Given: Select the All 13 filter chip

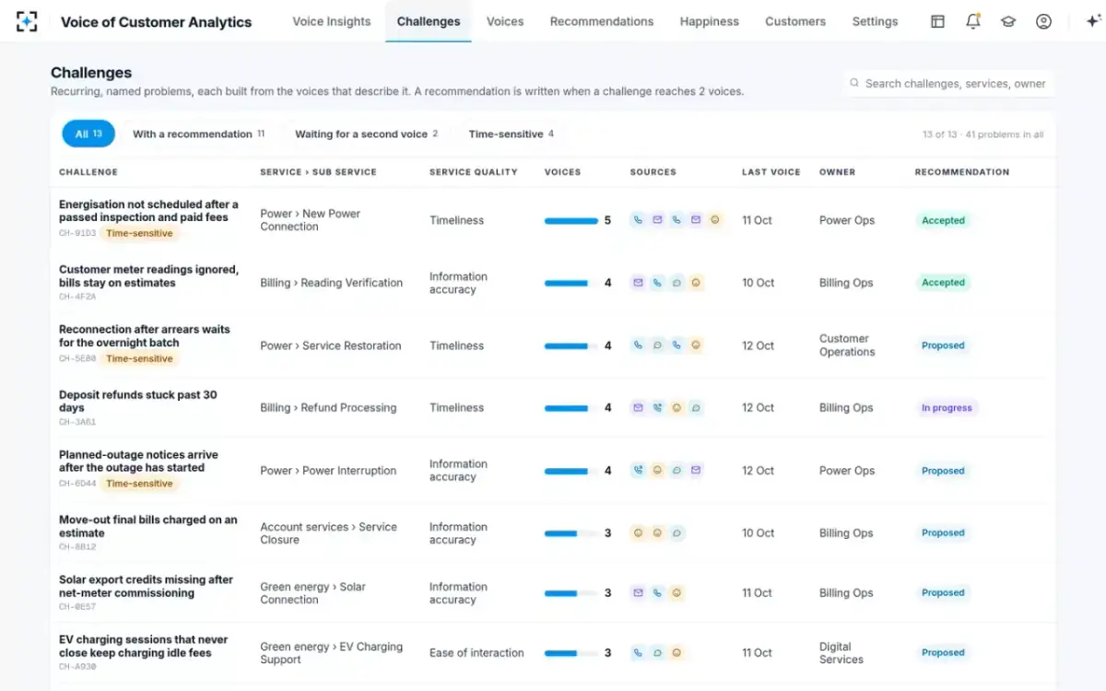Looking at the screenshot, I should coord(88,134).
